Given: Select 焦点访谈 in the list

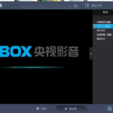Looking at the screenshot, I should click(x=101, y=30).
